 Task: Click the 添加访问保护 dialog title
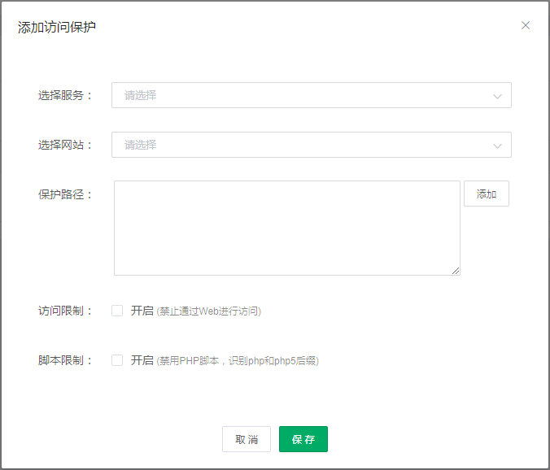click(x=57, y=27)
